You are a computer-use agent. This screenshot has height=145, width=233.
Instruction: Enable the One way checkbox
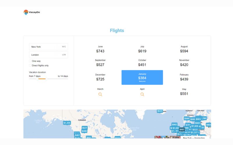click(x=30, y=61)
